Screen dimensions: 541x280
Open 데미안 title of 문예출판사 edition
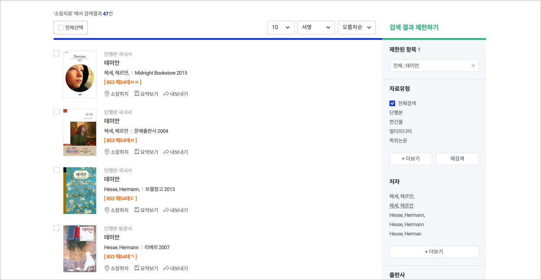coord(112,121)
